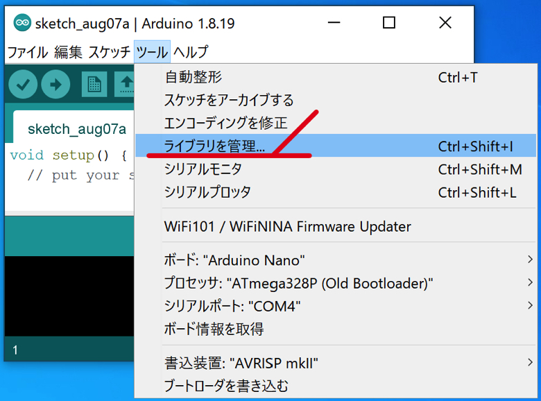The width and height of the screenshot is (541, 401).
Task: Click the // put your comment line
Action: [80, 176]
